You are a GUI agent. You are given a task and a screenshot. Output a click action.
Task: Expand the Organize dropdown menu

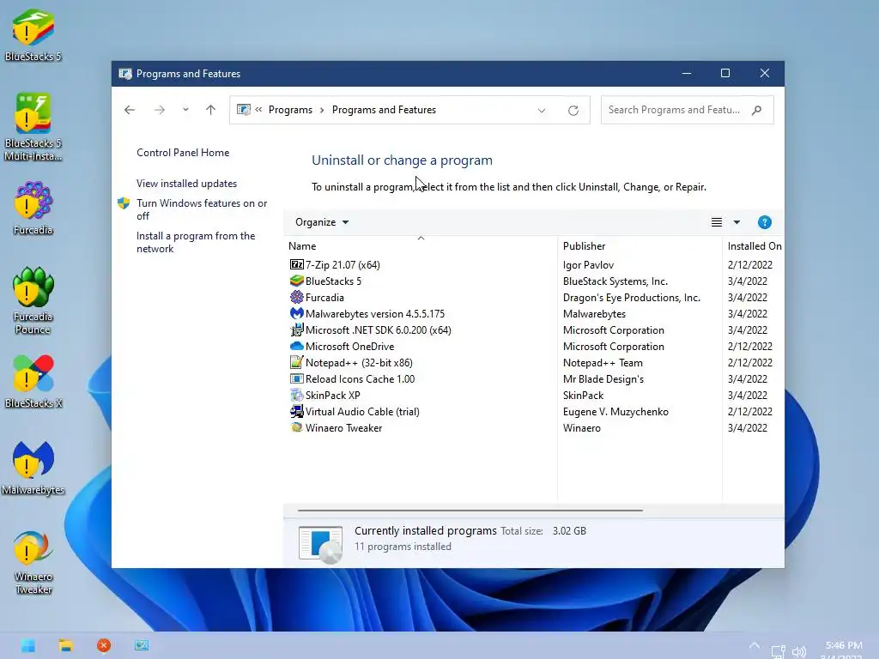(x=322, y=222)
